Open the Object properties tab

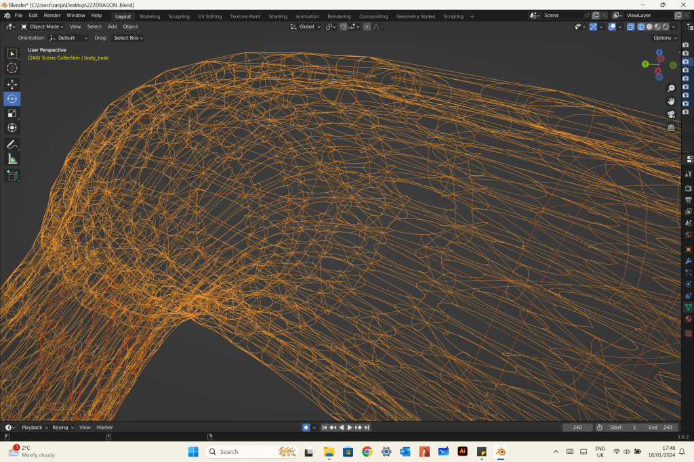tap(689, 250)
